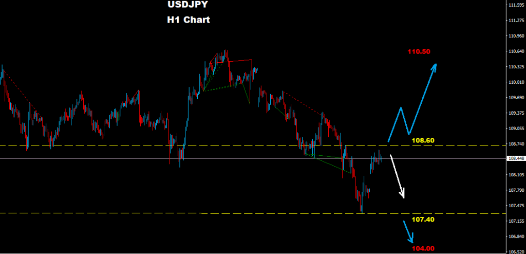This screenshot has width=526, height=254.
Task: Click 109.690 on the price axis
Action: 517,98
